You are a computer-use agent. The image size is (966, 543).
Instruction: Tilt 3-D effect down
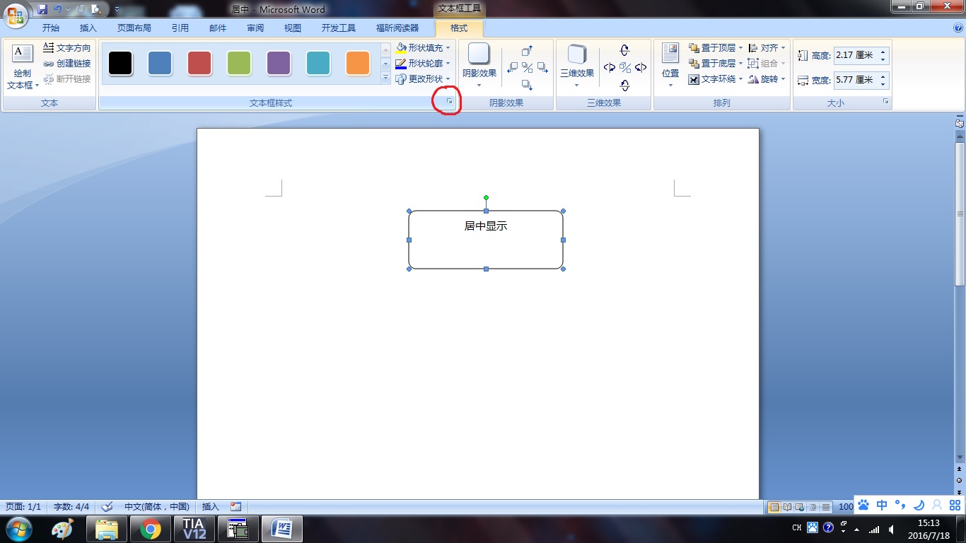point(624,86)
